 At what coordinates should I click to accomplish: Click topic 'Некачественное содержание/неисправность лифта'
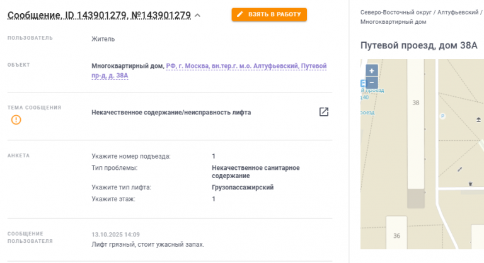coord(171,113)
